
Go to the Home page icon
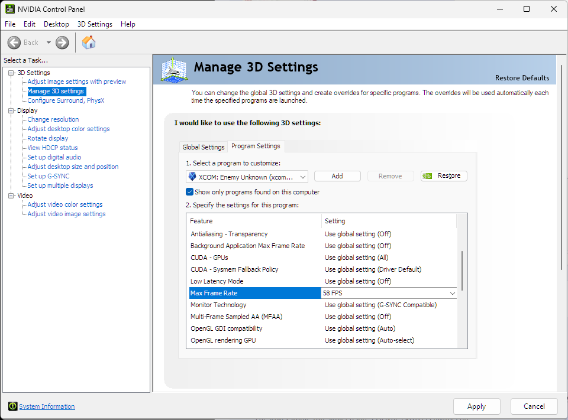(x=89, y=43)
